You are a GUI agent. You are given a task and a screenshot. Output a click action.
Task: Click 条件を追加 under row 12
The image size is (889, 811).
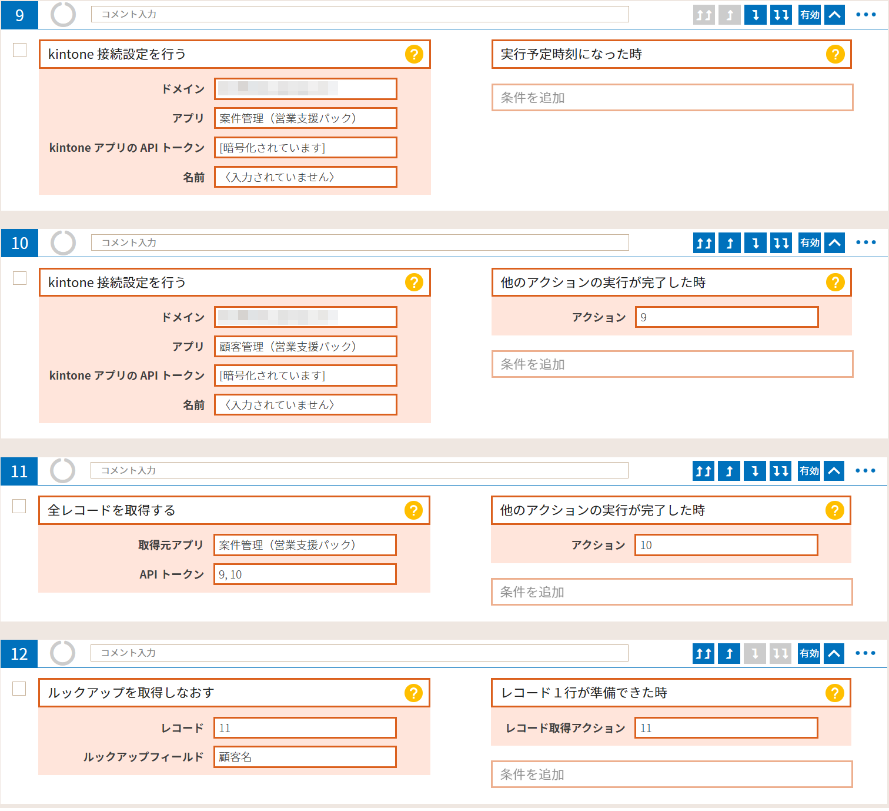pyautogui.click(x=672, y=775)
